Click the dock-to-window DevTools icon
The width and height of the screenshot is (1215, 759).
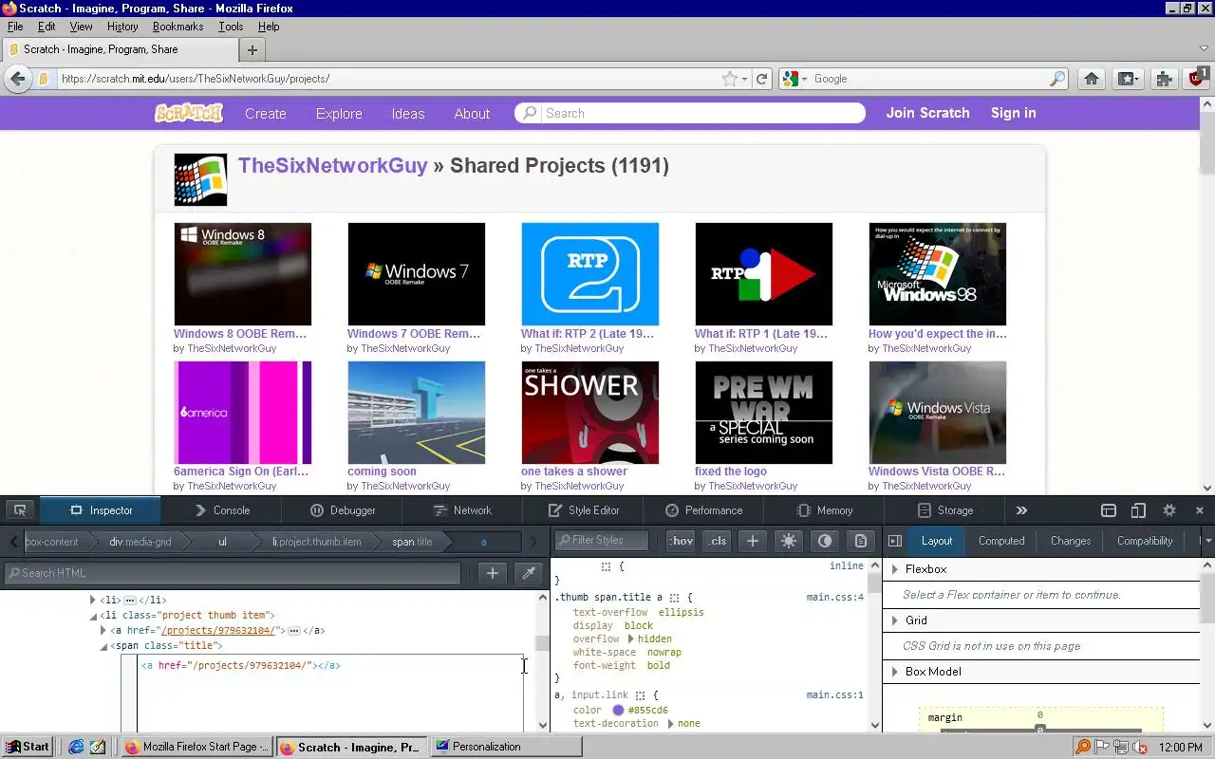(1108, 510)
